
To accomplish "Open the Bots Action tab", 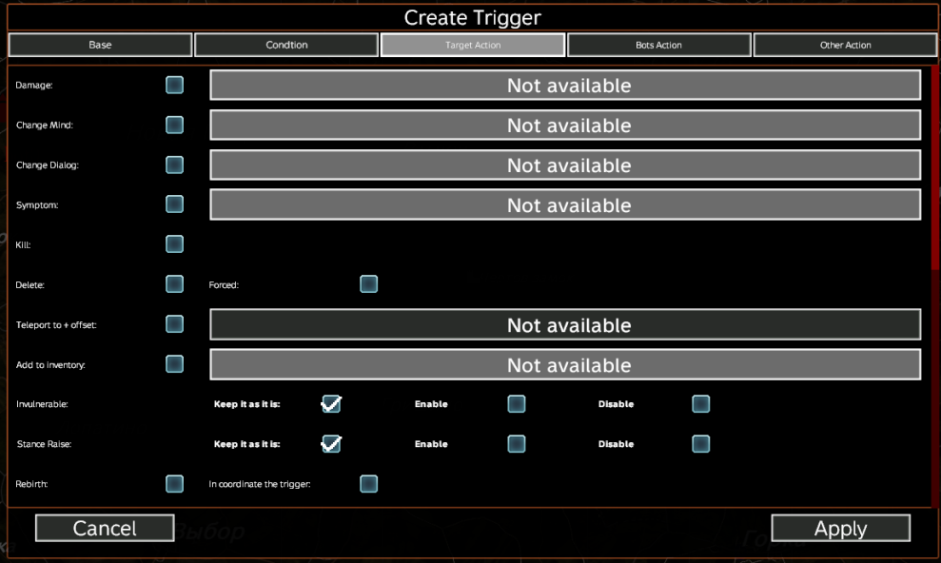I will pyautogui.click(x=658, y=45).
